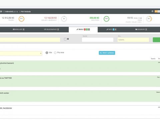The image size is (160, 120).
Task: Click the green badge on the ÚKOLY tab
Action: tap(87, 29)
